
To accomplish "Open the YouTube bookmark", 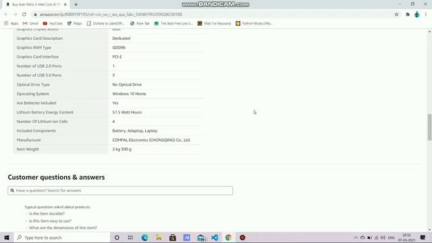I will pos(53,24).
